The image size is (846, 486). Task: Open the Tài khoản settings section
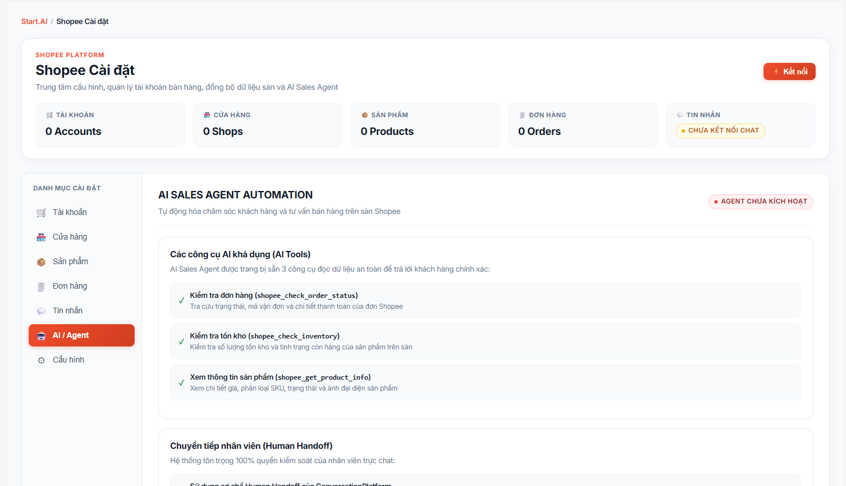click(81, 212)
